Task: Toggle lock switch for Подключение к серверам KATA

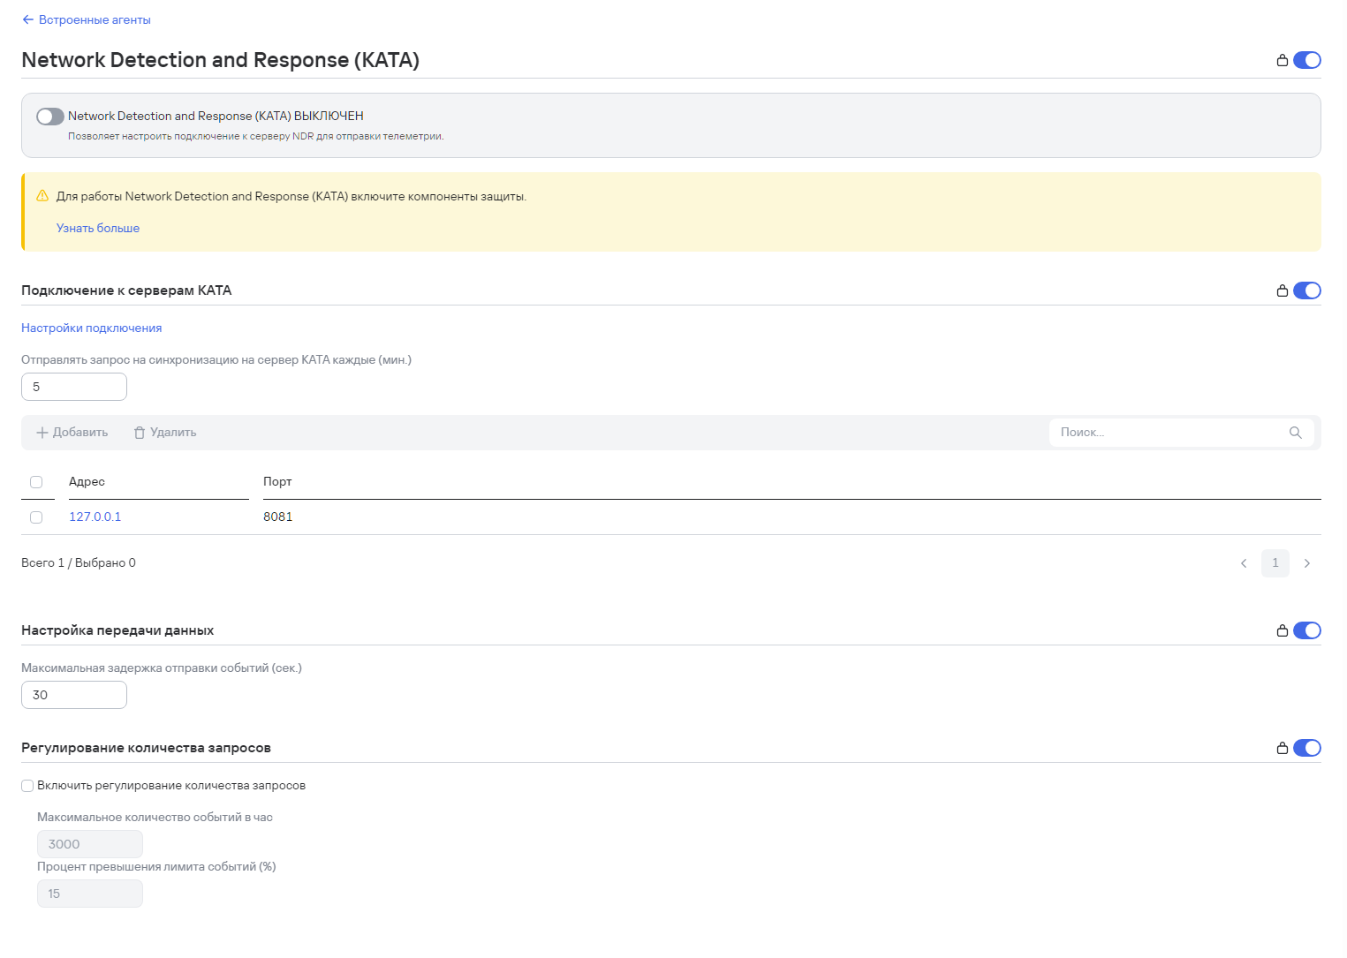Action: tap(1306, 290)
